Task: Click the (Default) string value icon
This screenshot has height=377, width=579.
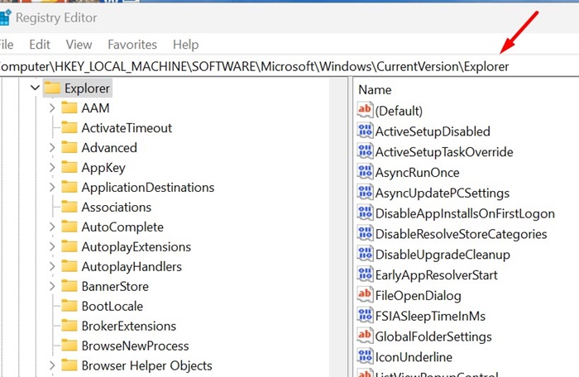Action: (365, 111)
